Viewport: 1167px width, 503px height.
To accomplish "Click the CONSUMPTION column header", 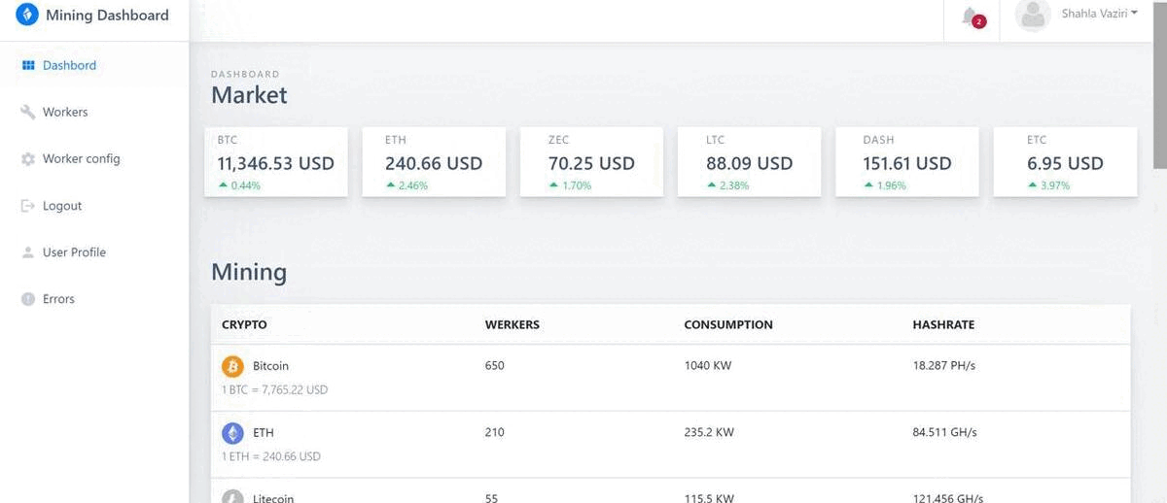I will coord(728,325).
